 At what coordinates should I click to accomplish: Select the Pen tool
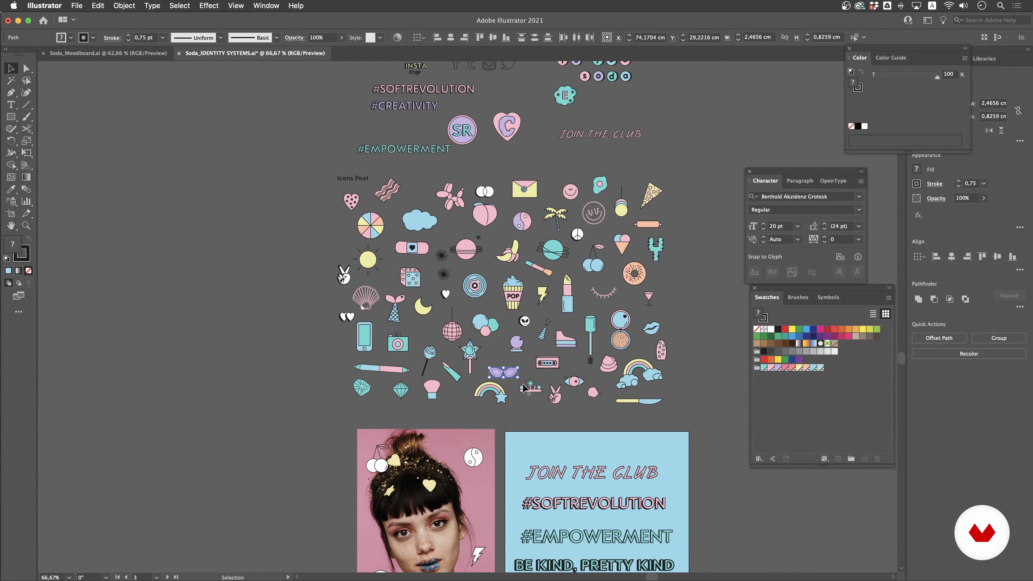(11, 93)
